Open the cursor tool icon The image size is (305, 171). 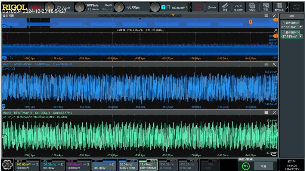[265, 7]
